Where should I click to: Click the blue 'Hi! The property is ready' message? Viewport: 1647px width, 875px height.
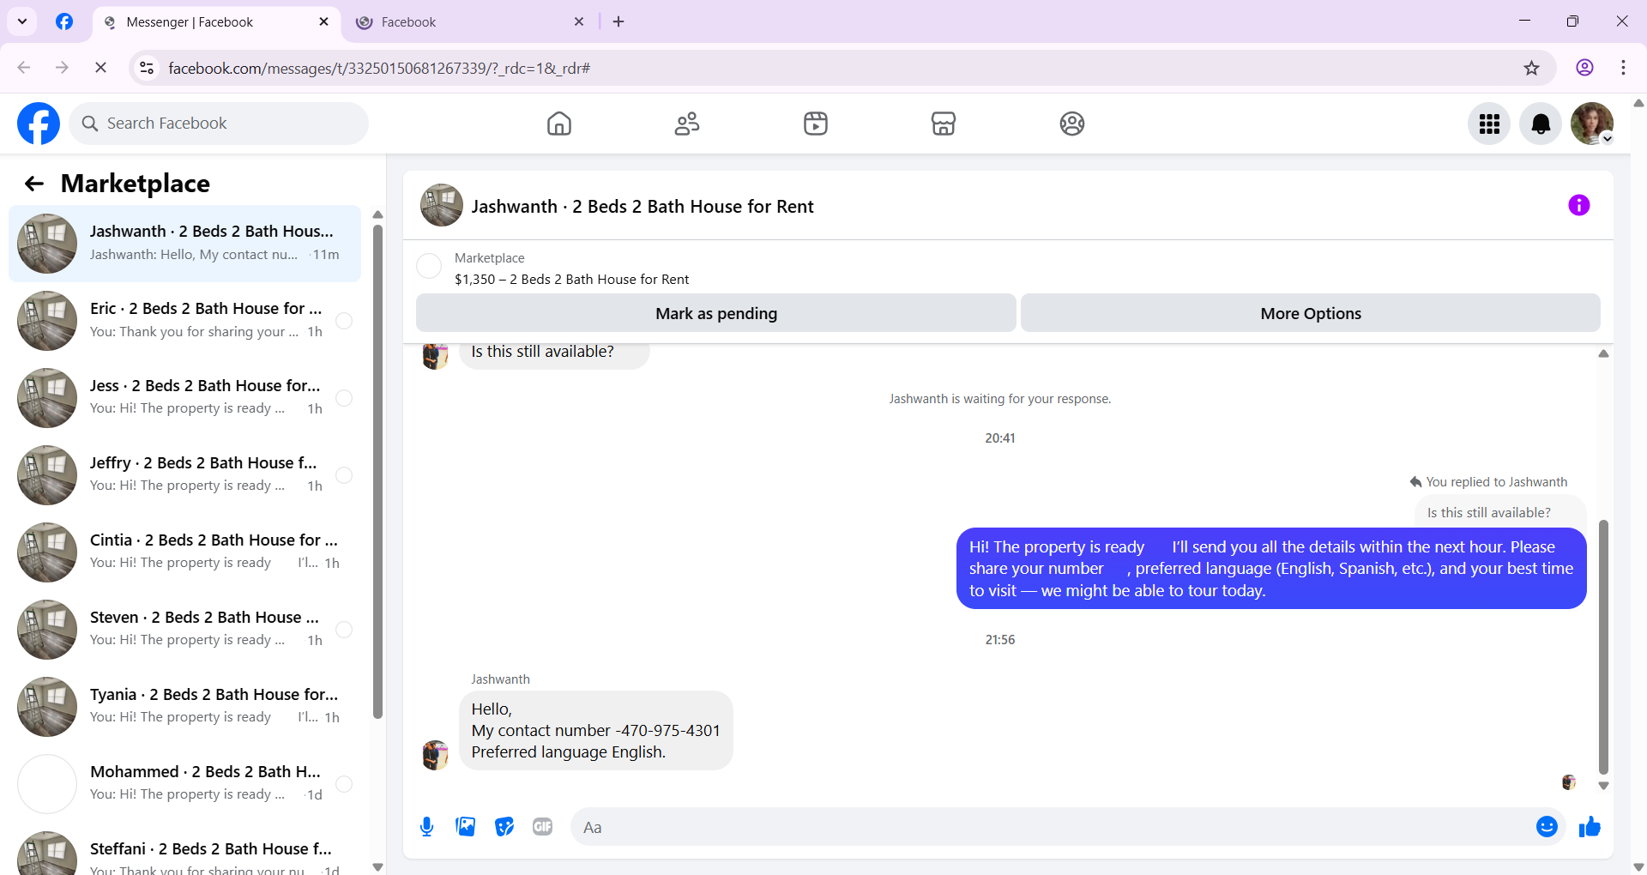coord(1271,568)
